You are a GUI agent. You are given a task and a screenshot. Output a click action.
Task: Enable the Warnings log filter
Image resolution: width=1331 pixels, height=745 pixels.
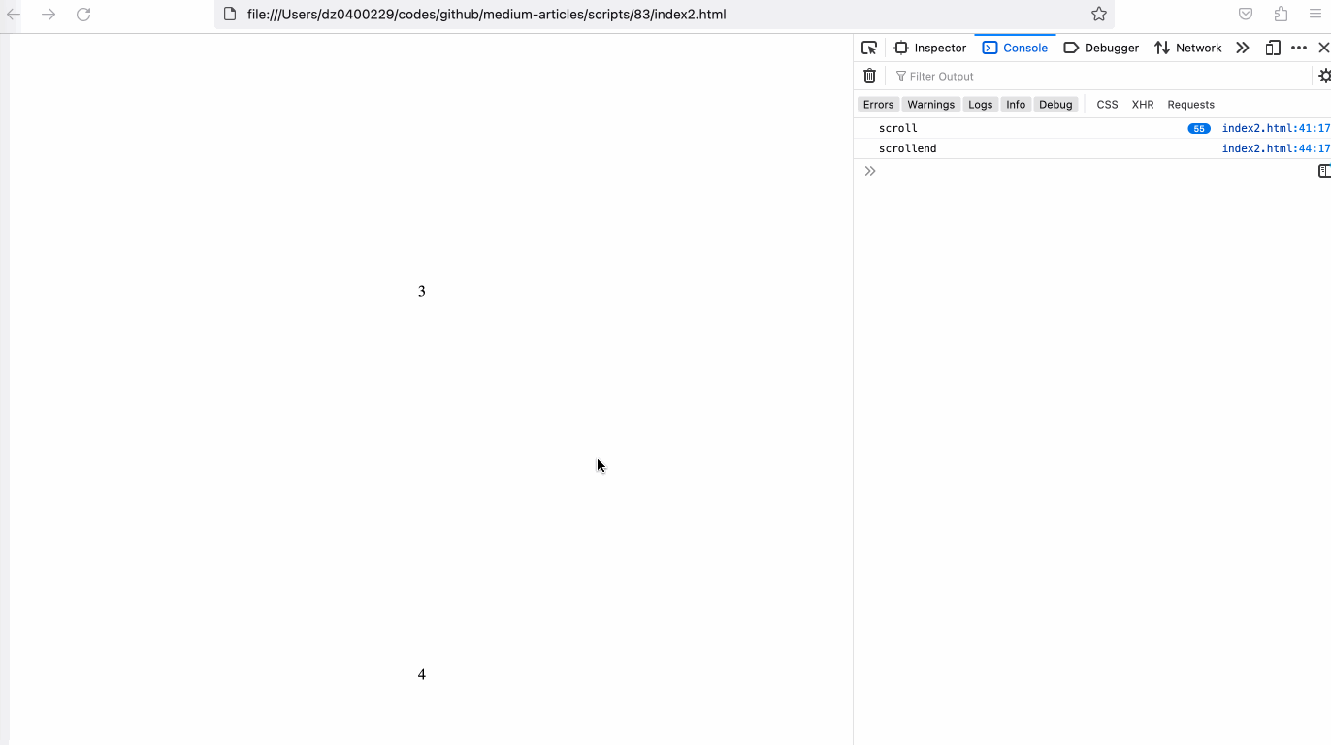930,104
